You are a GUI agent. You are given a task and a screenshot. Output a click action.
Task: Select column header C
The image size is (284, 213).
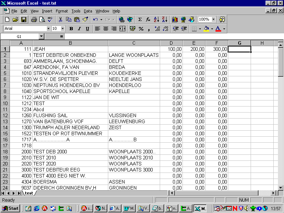point(134,43)
